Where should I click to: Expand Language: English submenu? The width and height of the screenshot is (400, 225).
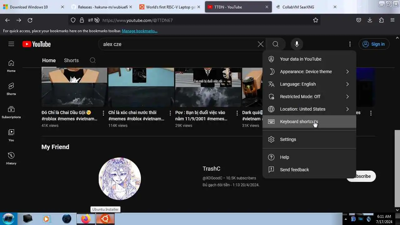pyautogui.click(x=309, y=84)
